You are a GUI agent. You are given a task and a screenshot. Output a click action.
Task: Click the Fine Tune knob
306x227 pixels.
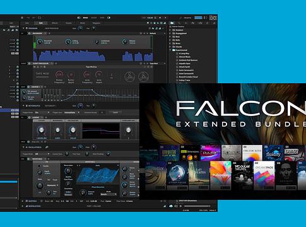coord(87,154)
